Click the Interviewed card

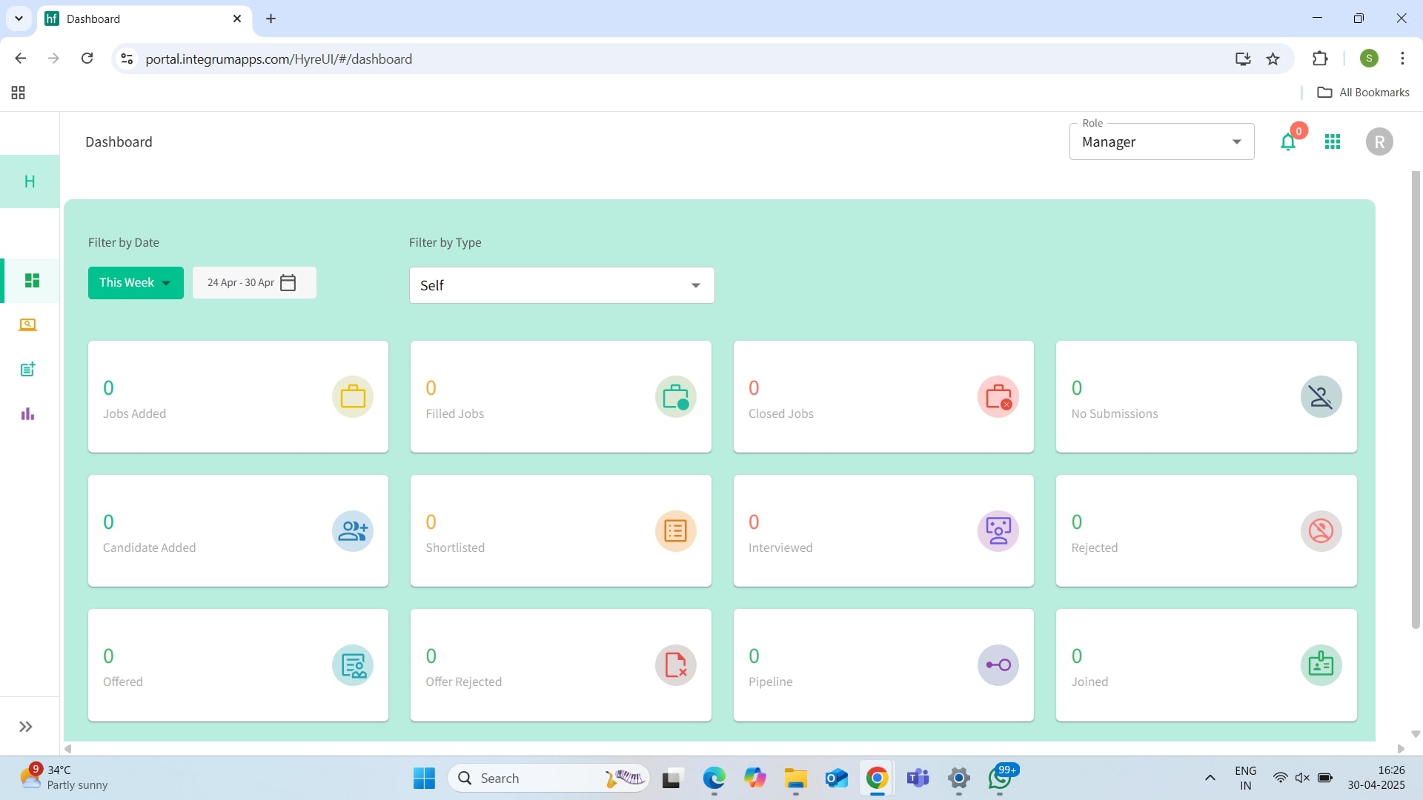tap(883, 531)
